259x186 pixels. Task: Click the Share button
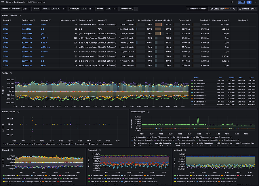pyautogui.click(x=241, y=2)
